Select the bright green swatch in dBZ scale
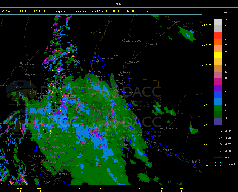The width and height of the screenshot is (238, 192). click(218, 108)
